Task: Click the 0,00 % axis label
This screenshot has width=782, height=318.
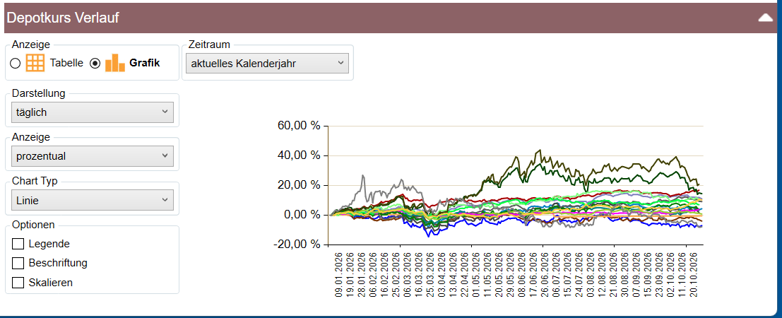Action: 301,215
